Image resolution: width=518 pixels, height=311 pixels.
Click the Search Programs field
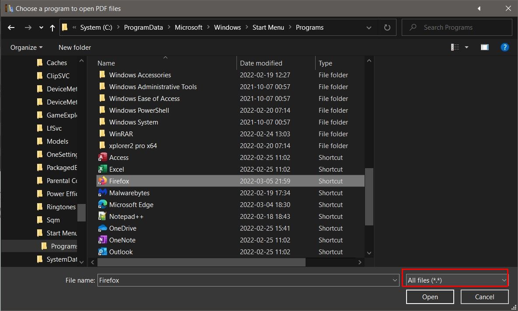click(x=457, y=28)
